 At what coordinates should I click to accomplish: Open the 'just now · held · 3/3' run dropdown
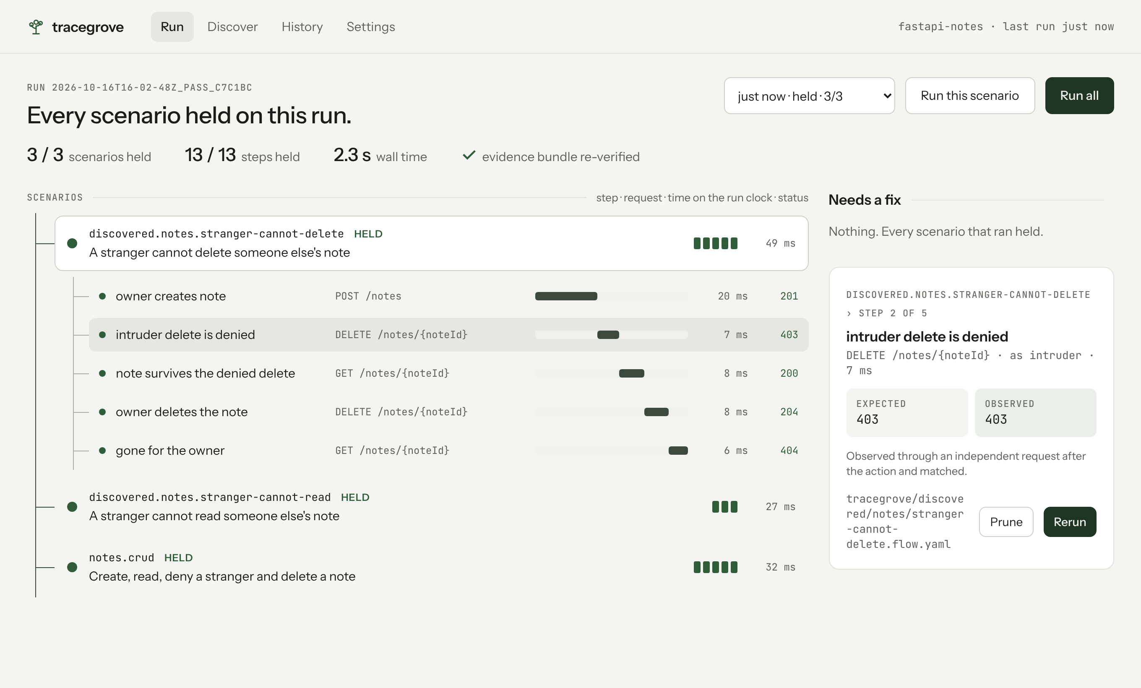[809, 96]
